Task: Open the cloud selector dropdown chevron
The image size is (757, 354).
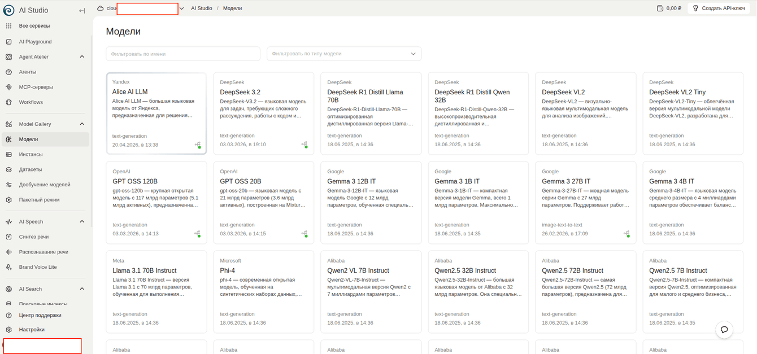Action: (x=181, y=8)
